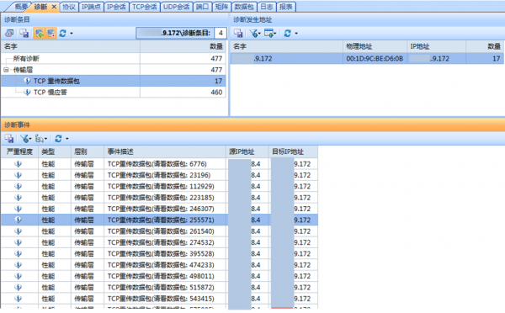
Task: Open refresh interval dropdown in 诊断条目 toolbar
Action: (72, 33)
